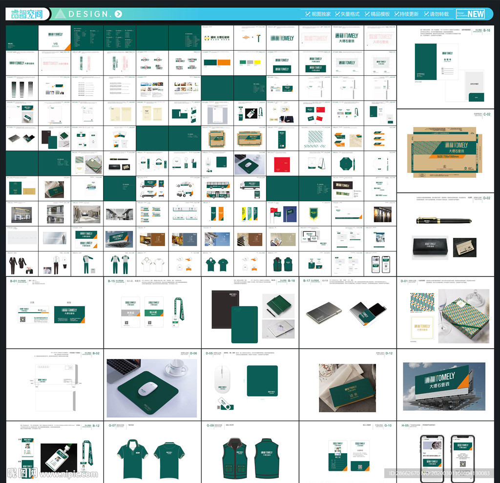The width and height of the screenshot is (500, 483).
Task: Click the triangle logo icon in header
Action: point(60,14)
